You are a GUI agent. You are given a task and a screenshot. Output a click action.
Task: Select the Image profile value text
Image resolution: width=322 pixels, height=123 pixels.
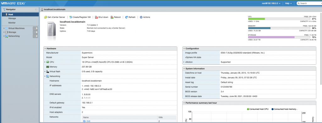pyautogui.click(x=242, y=53)
